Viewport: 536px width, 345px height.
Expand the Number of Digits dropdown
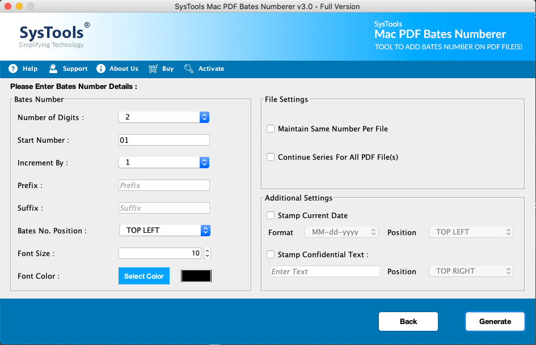[x=164, y=117]
